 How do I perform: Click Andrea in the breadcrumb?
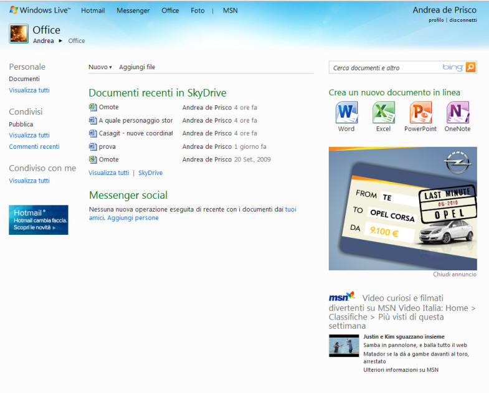[x=44, y=41]
